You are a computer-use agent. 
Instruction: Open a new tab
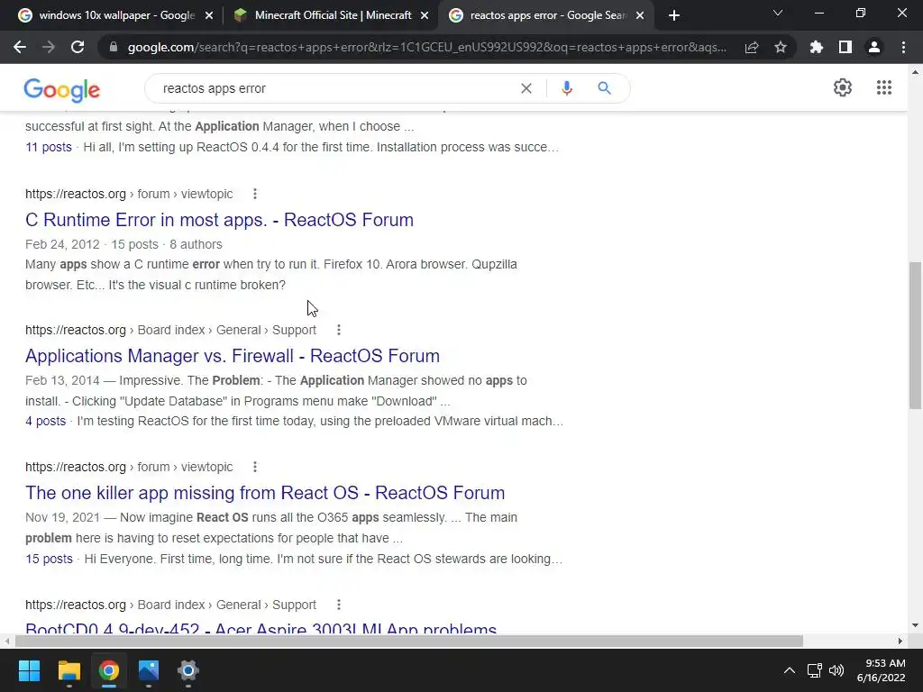click(x=674, y=16)
